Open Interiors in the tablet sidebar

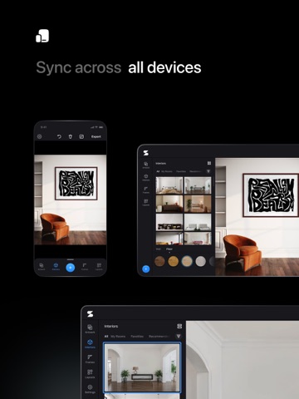(146, 178)
